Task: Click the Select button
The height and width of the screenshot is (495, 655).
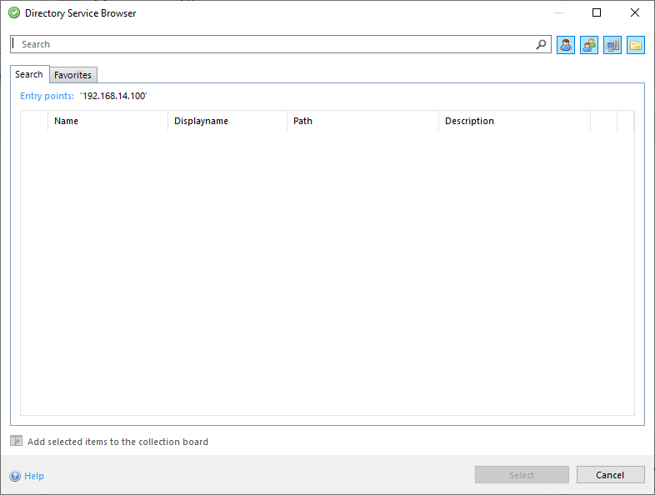Action: (522, 475)
